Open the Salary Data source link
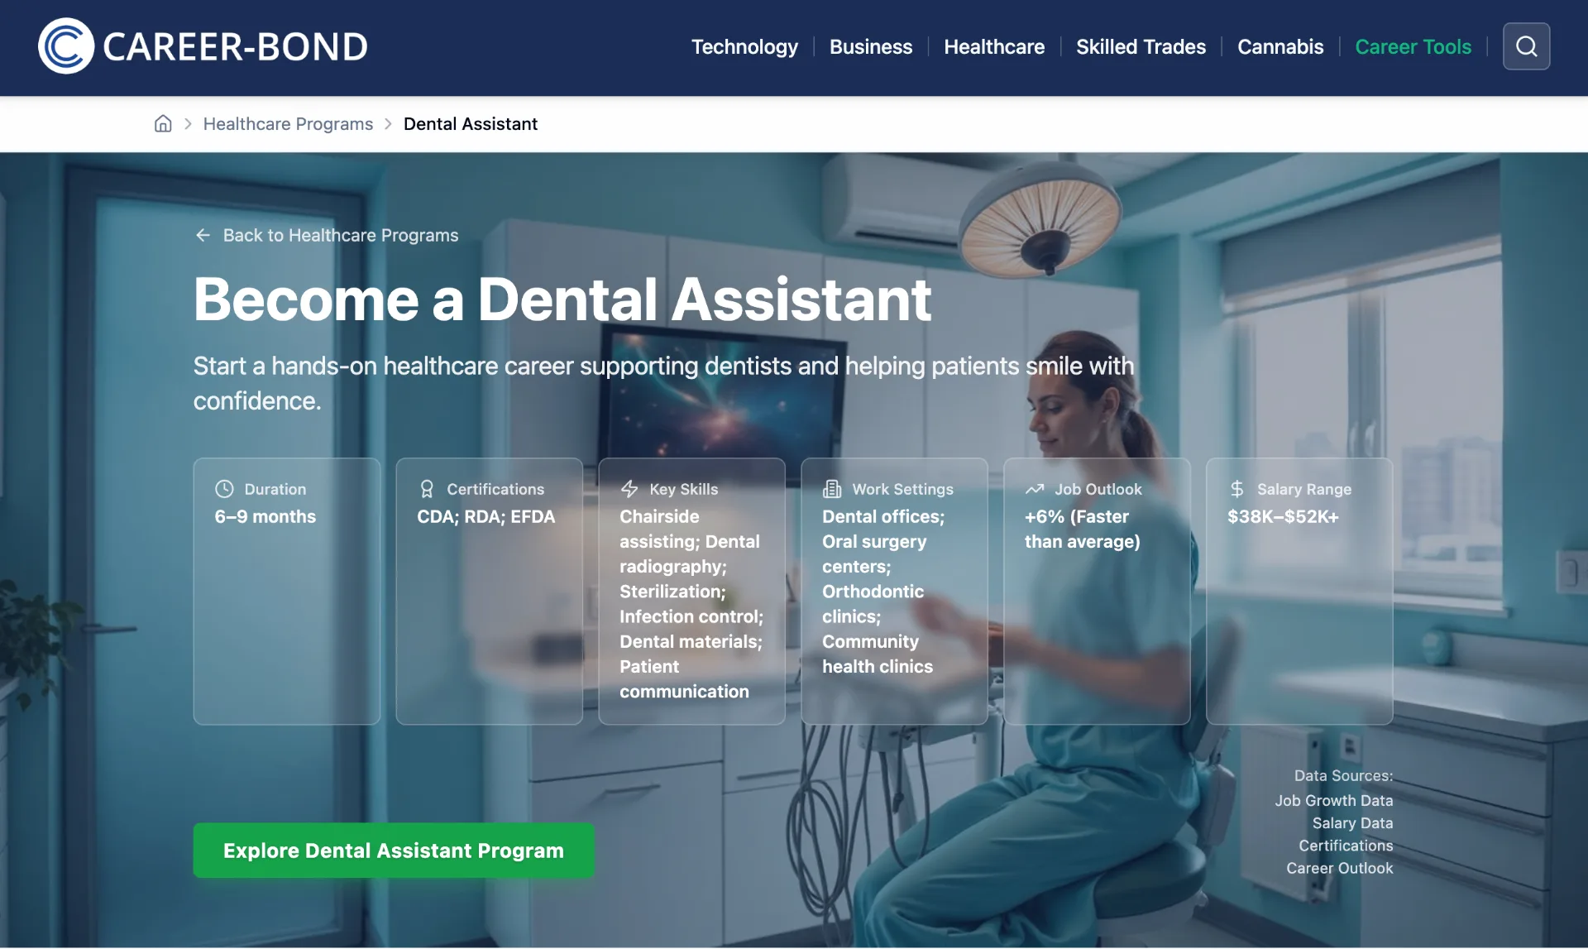This screenshot has height=949, width=1588. pos(1352,822)
